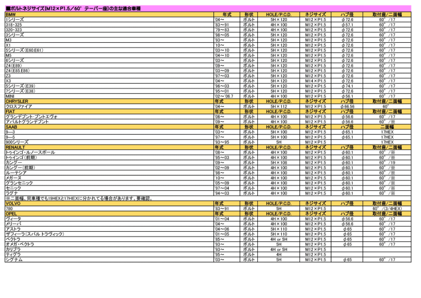The image size is (421, 298).
Task: Click the M5 model cell
Action: [109, 56]
